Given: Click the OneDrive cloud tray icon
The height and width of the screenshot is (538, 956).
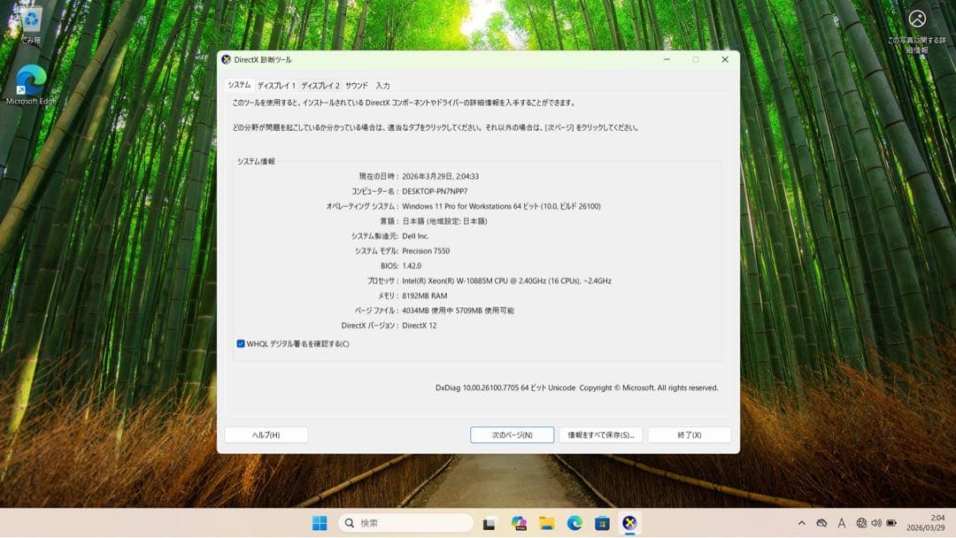Looking at the screenshot, I should 821,523.
